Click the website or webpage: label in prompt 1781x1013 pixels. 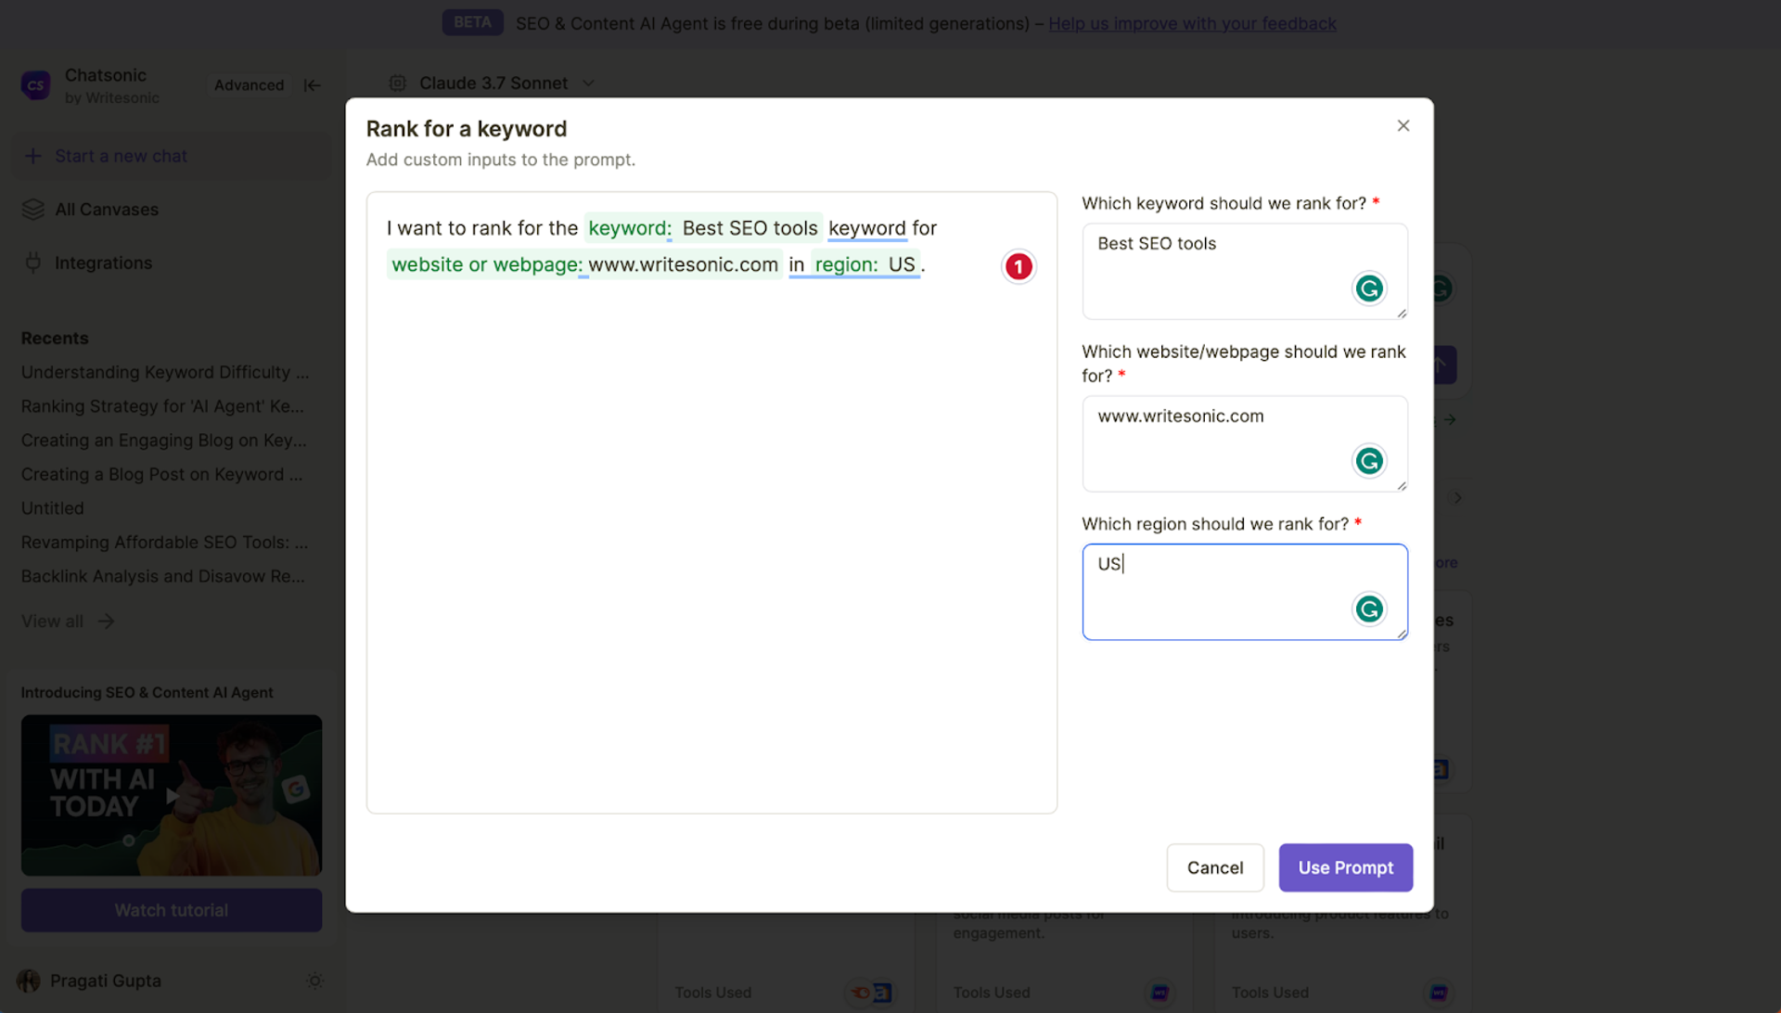pos(487,264)
